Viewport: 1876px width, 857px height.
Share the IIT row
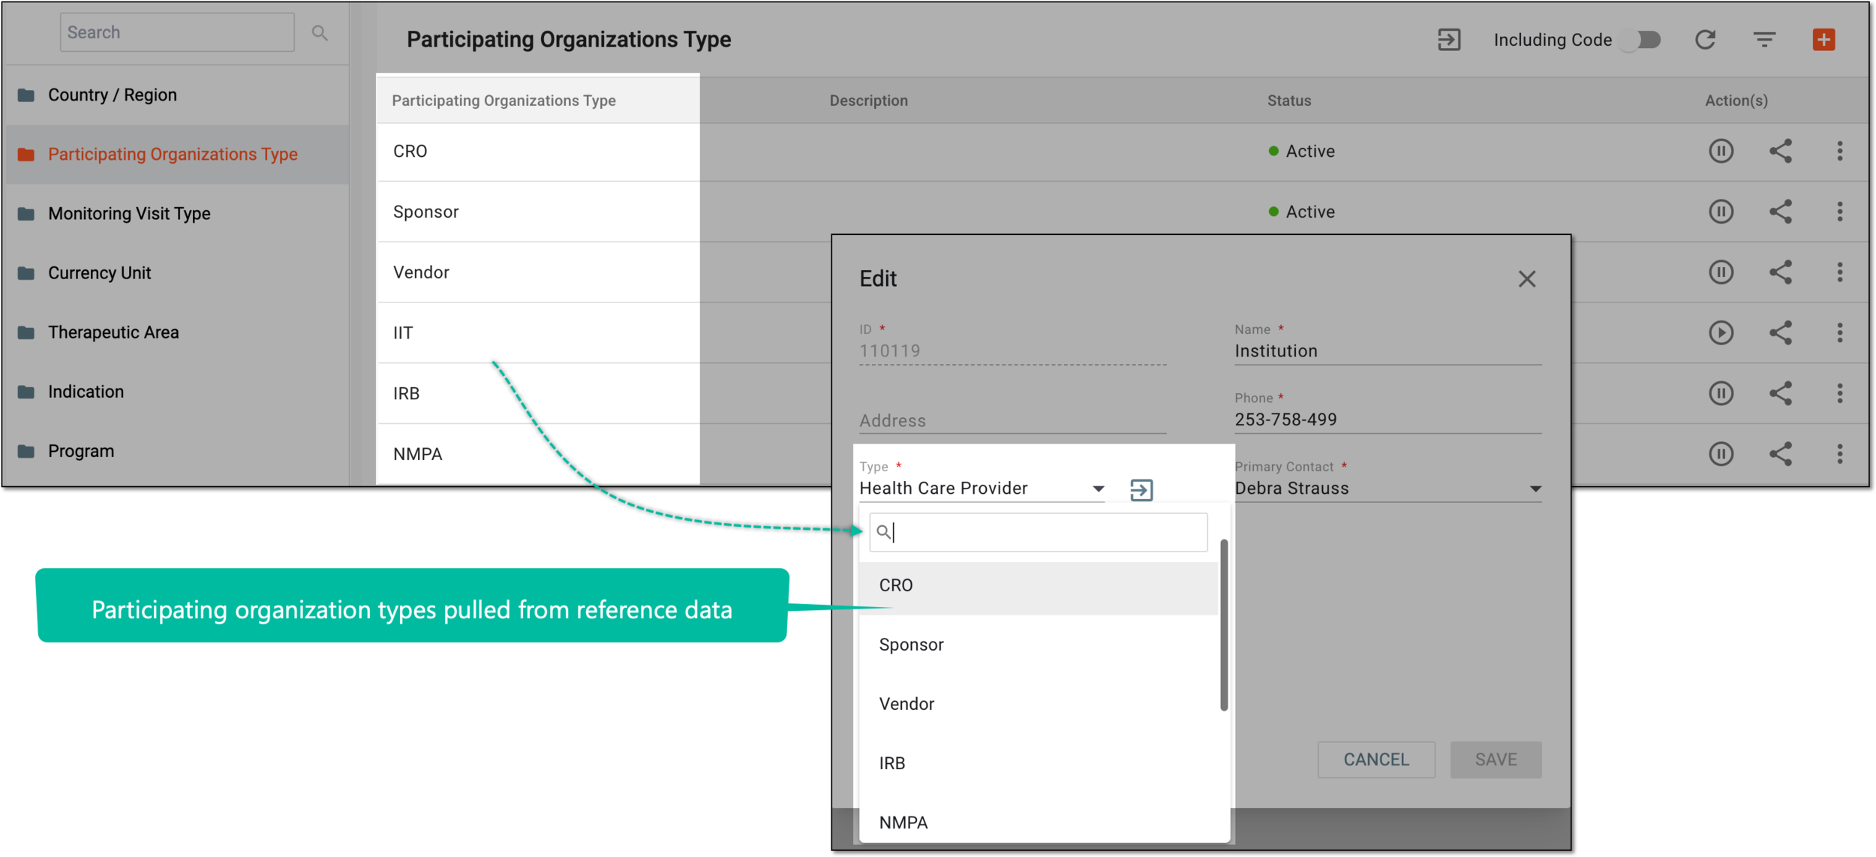[1781, 333]
